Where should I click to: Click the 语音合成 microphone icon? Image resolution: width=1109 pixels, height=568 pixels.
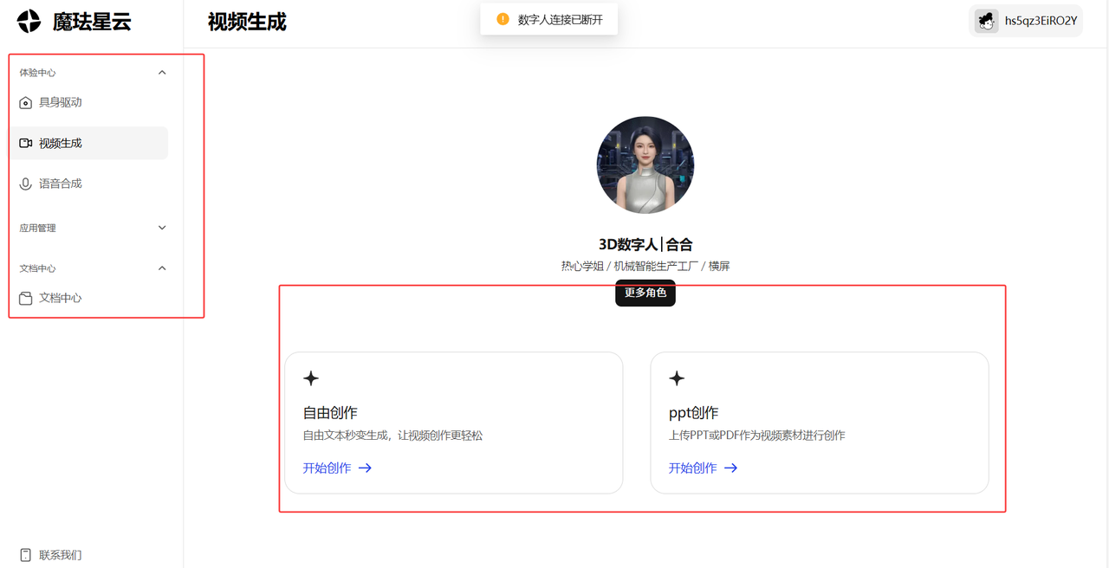pyautogui.click(x=26, y=184)
